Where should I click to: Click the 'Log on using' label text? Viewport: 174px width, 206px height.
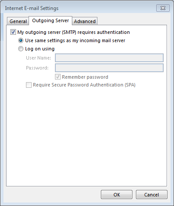tap(40, 49)
